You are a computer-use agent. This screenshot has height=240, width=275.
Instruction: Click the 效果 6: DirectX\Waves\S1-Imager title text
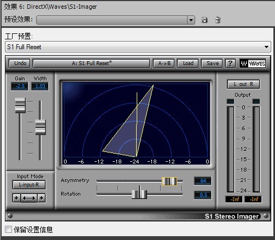click(x=50, y=7)
